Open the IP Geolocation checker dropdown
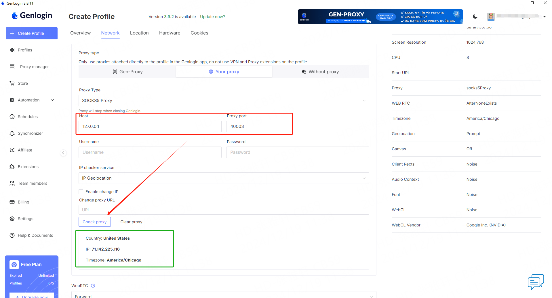This screenshot has width=552, height=298. 224,178
